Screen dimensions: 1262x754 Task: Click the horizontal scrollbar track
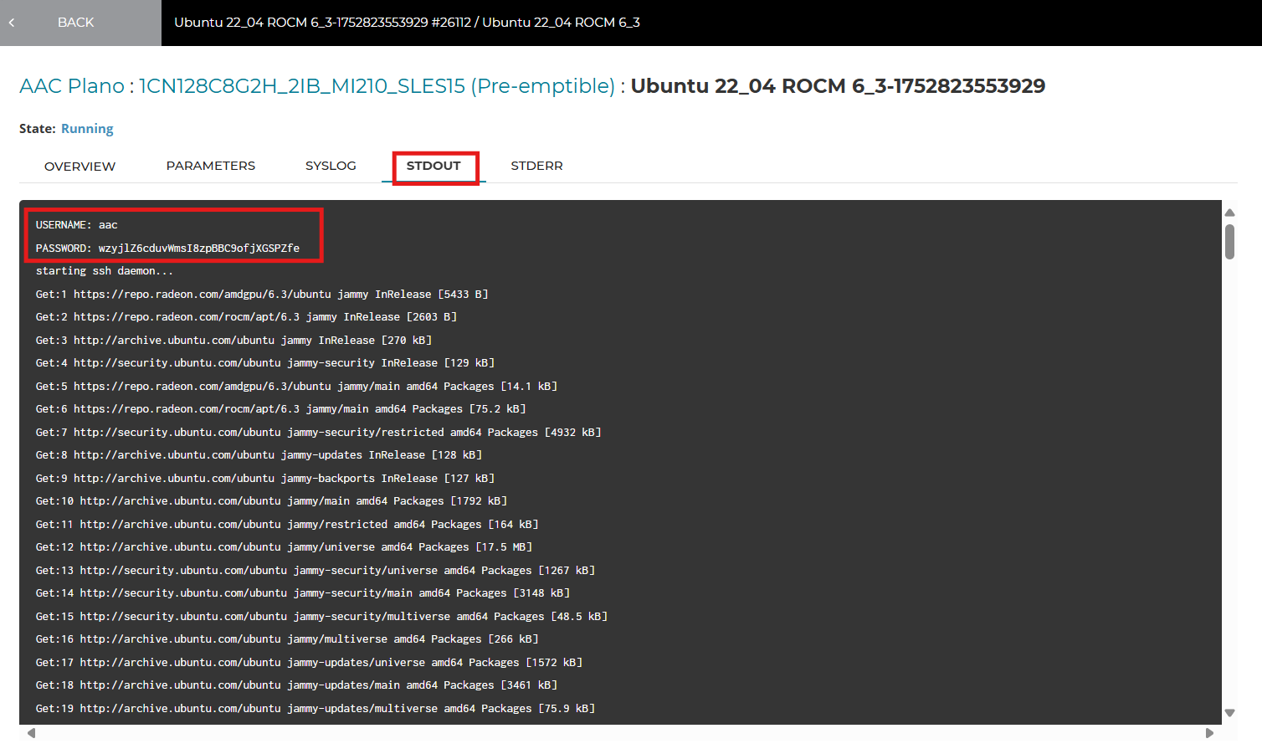point(620,733)
